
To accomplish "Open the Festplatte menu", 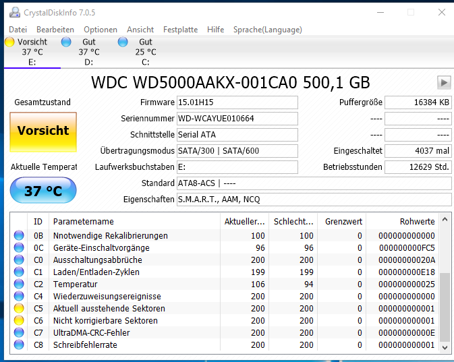I will [180, 30].
